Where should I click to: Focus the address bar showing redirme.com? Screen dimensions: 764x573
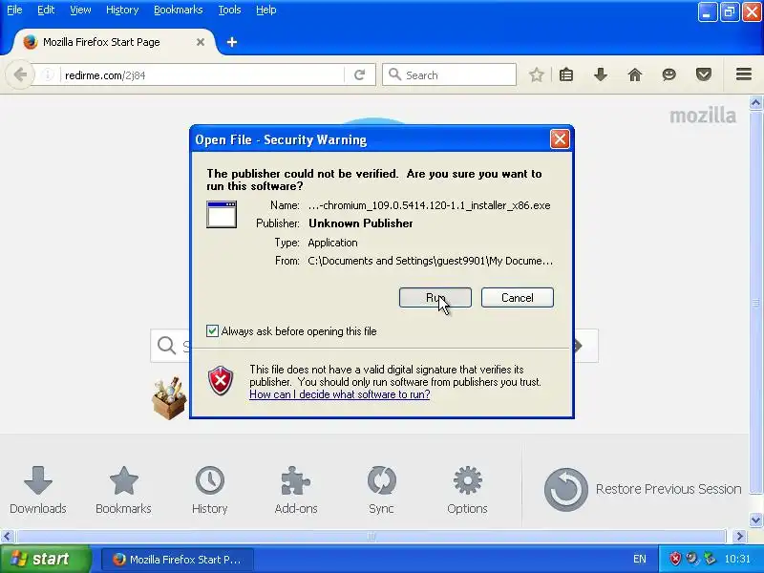click(x=202, y=75)
